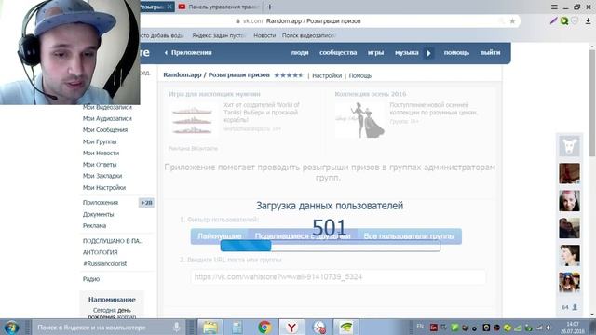
Task: Open Мои Аудиозаписи in sidebar
Action: (x=107, y=118)
